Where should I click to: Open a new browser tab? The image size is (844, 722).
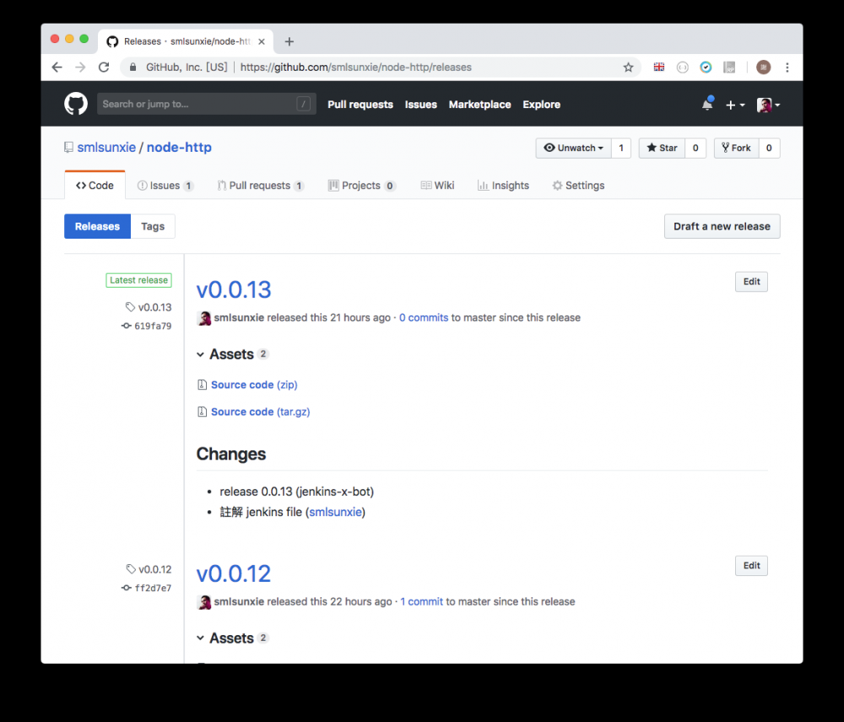pos(289,41)
